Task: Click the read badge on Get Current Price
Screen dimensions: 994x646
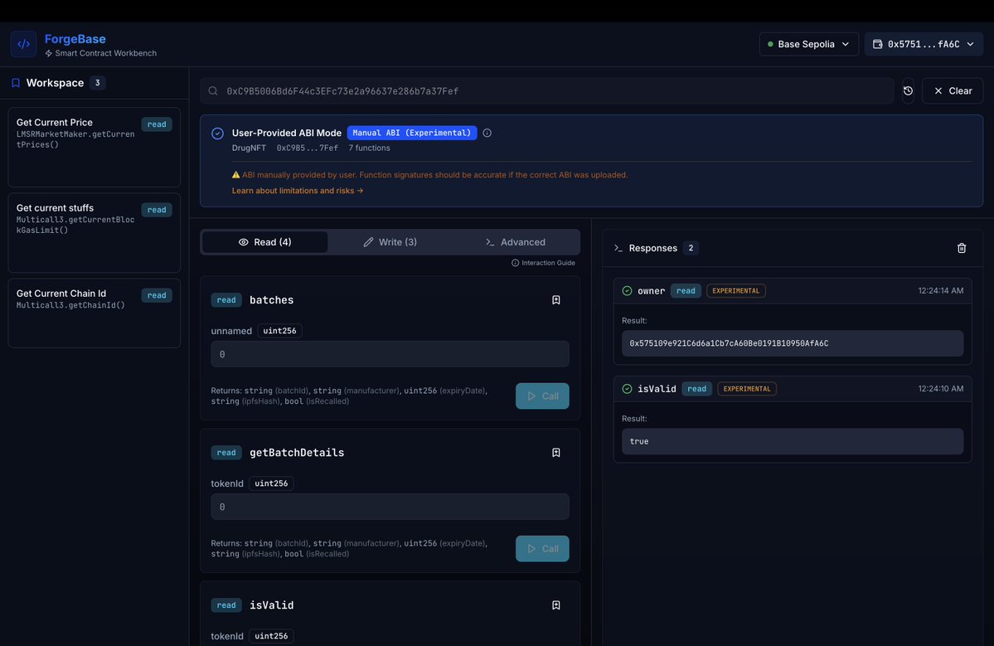Action: click(157, 125)
